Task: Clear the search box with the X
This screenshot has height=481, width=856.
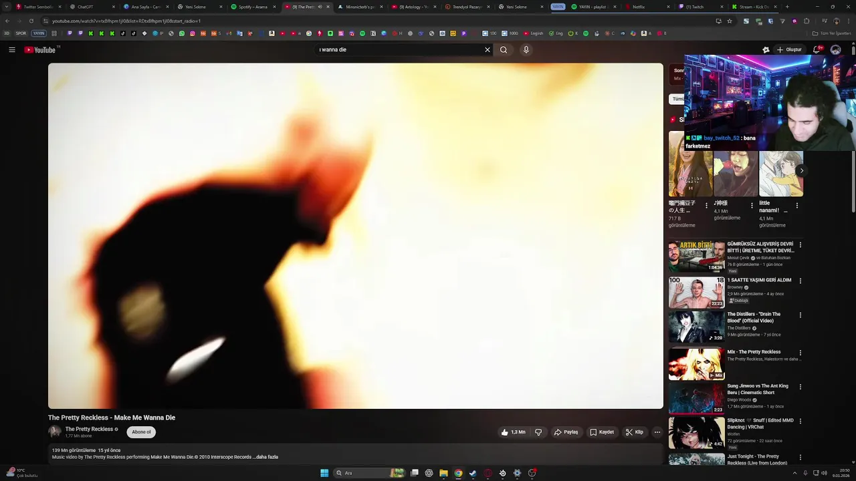Action: pyautogui.click(x=488, y=49)
